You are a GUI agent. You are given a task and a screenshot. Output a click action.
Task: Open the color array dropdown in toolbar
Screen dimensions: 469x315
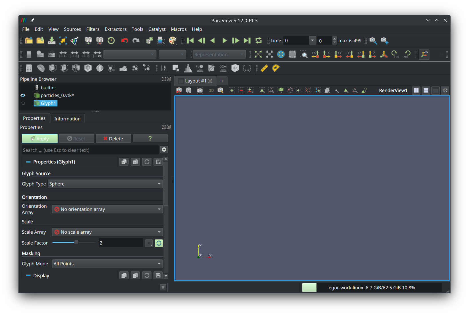tap(130, 54)
